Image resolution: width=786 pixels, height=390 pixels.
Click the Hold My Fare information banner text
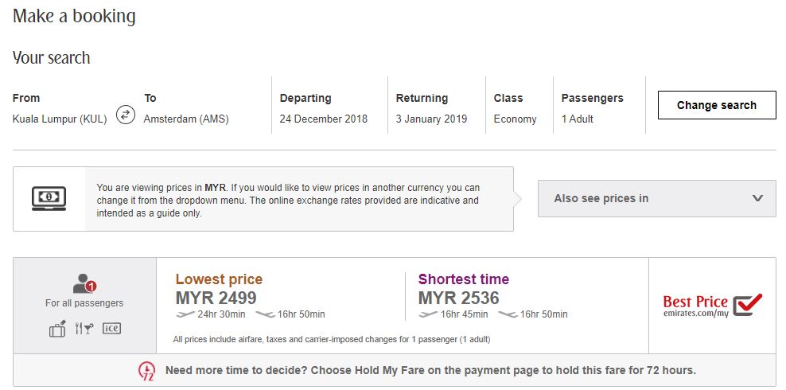[430, 371]
